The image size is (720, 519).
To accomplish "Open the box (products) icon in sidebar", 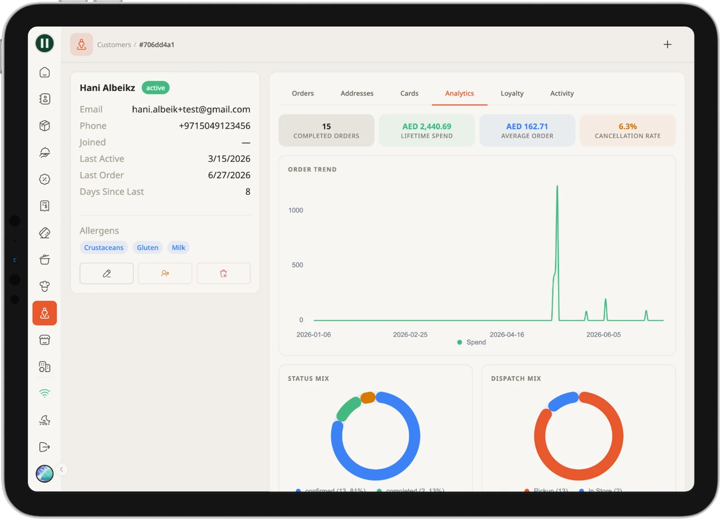I will pos(45,126).
